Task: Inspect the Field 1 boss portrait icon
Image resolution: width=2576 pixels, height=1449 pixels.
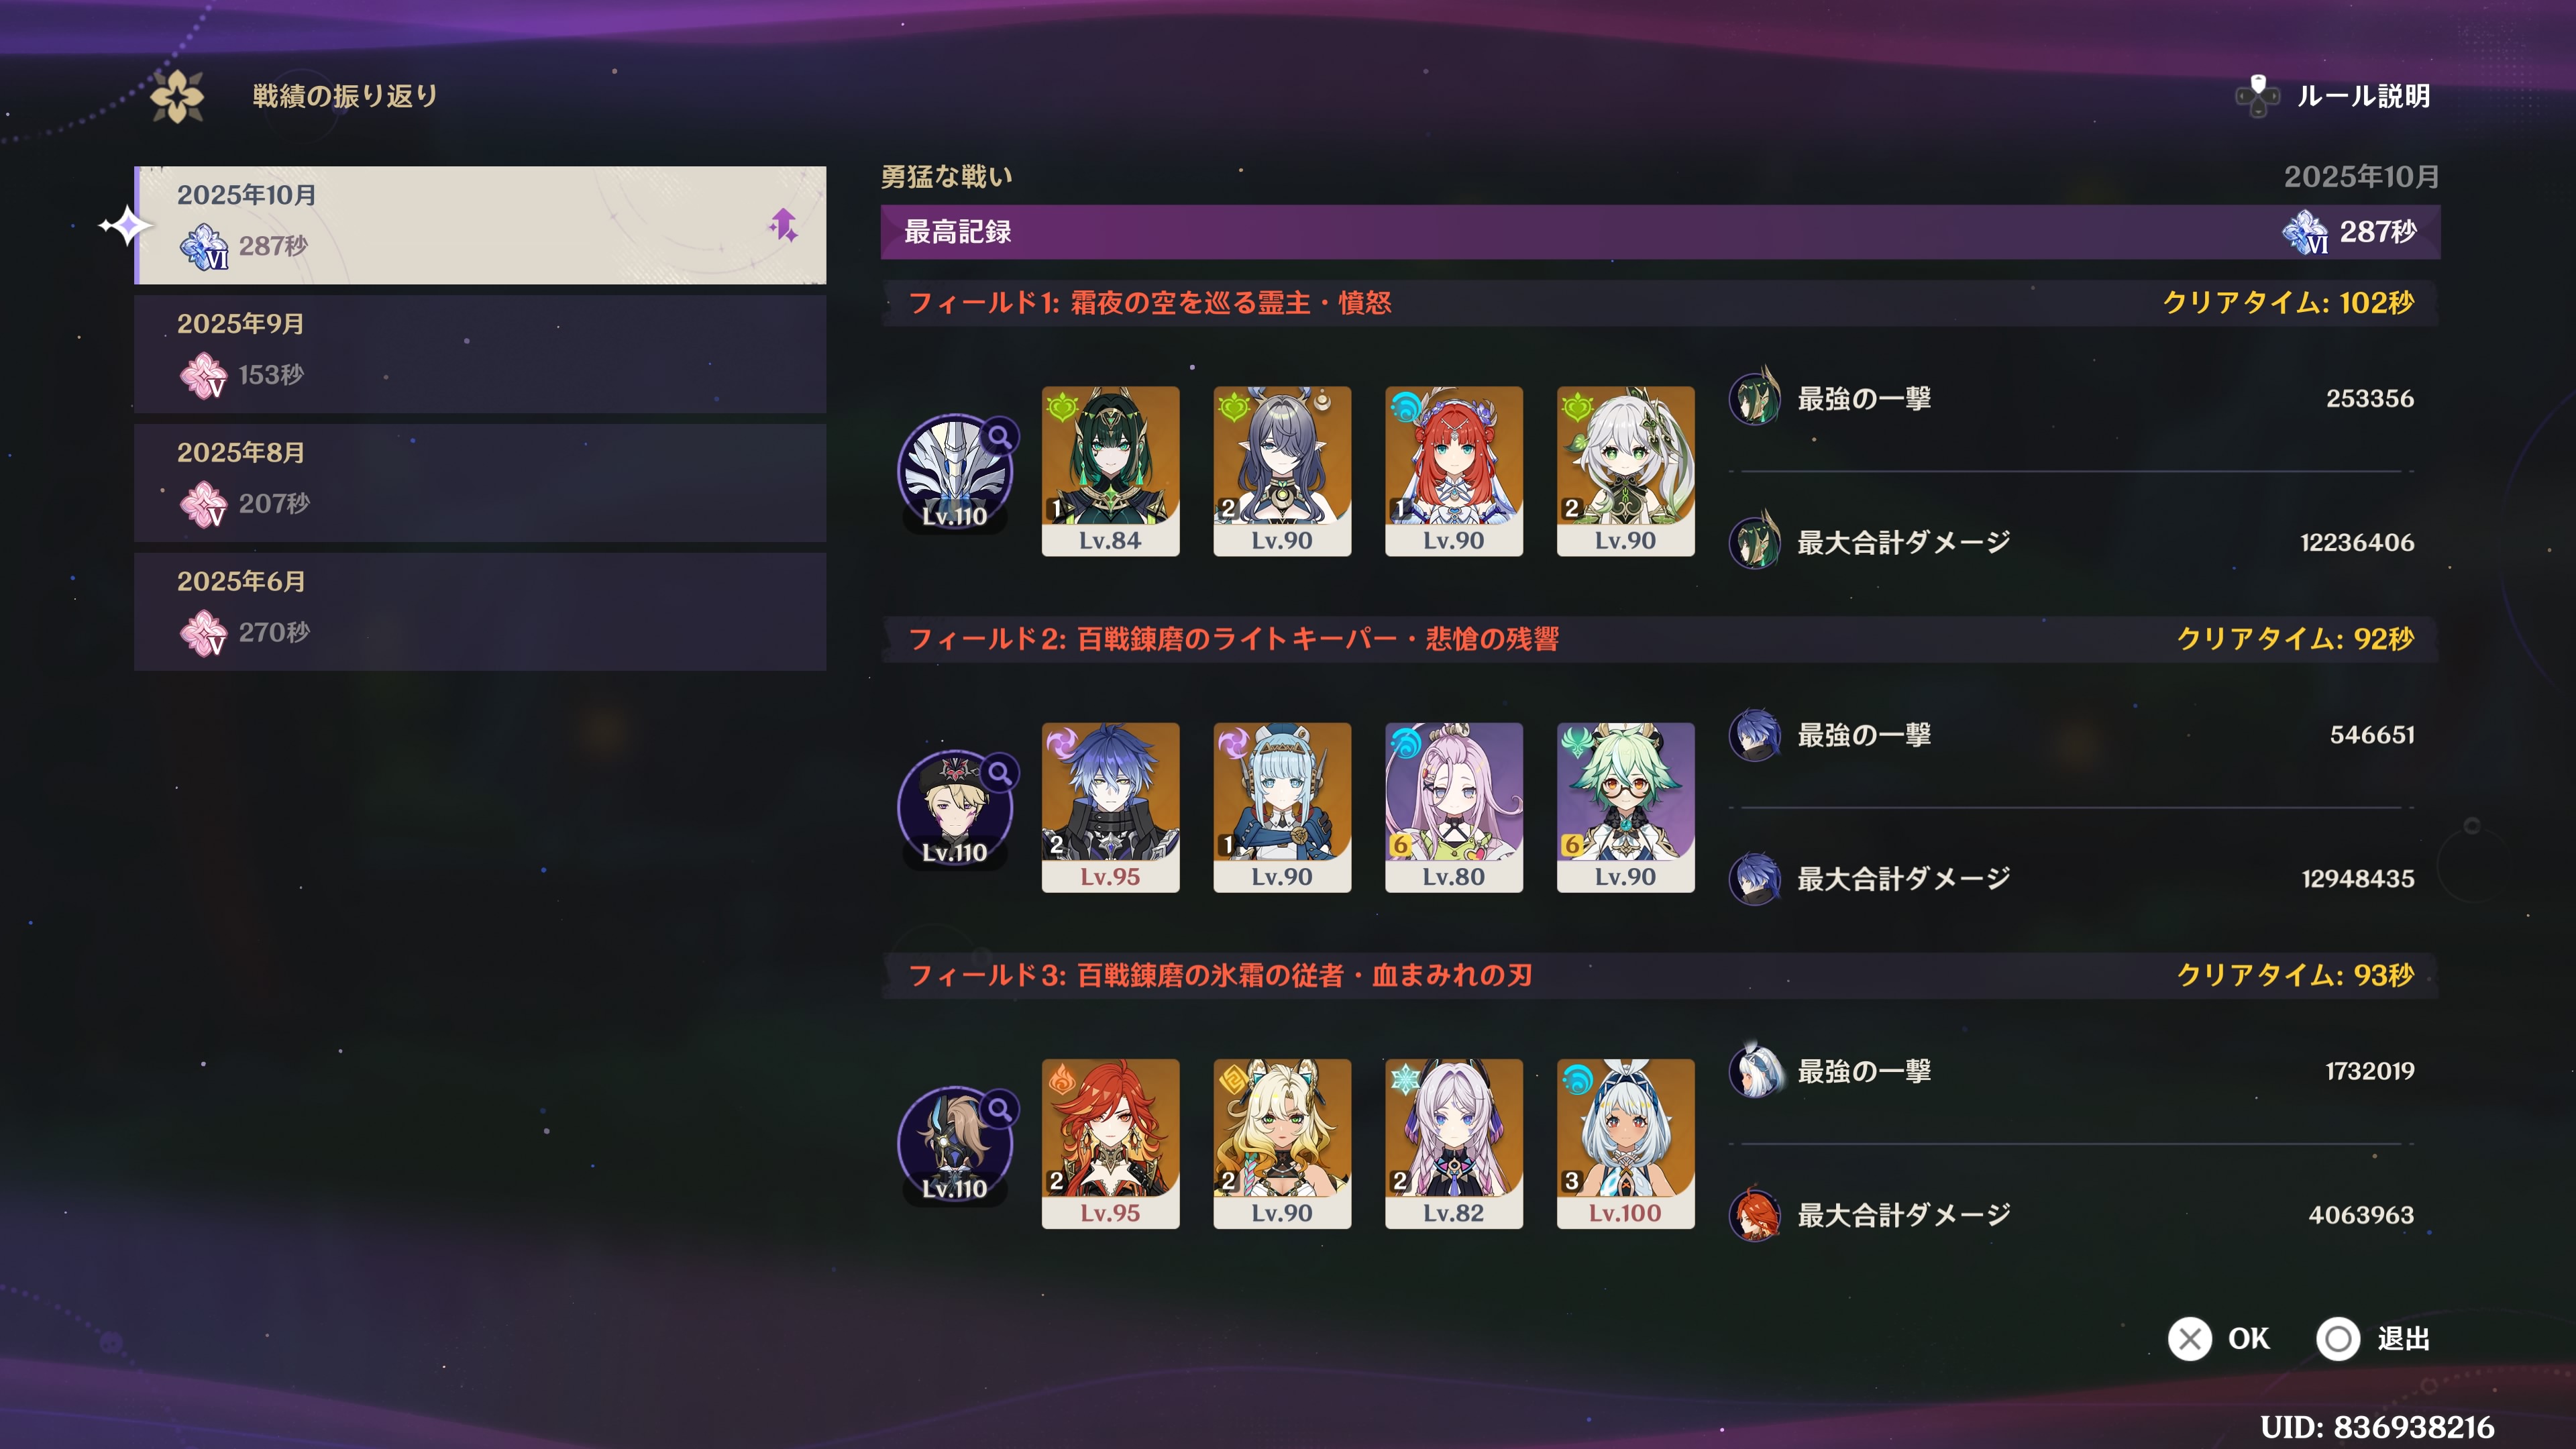Action: tap(955, 471)
